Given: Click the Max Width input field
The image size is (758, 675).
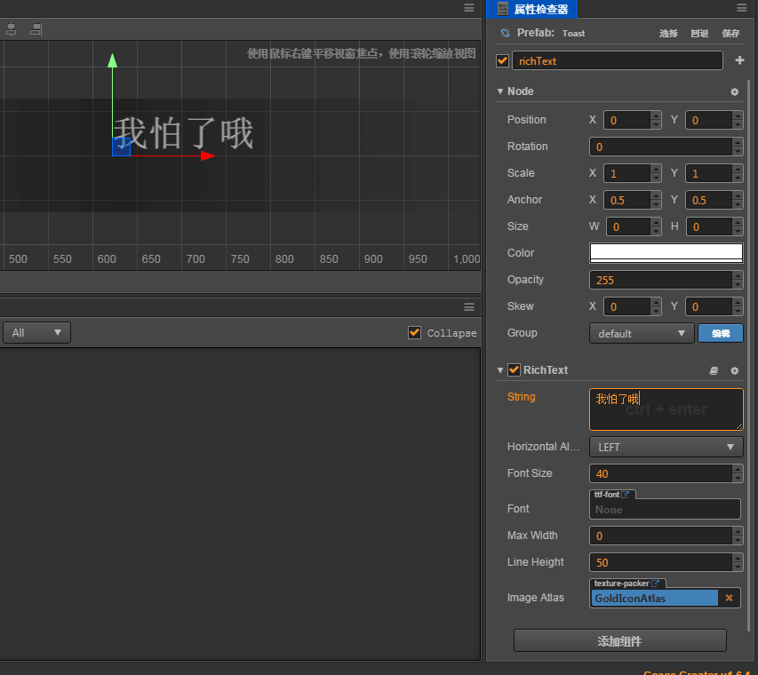Looking at the screenshot, I should 660,536.
